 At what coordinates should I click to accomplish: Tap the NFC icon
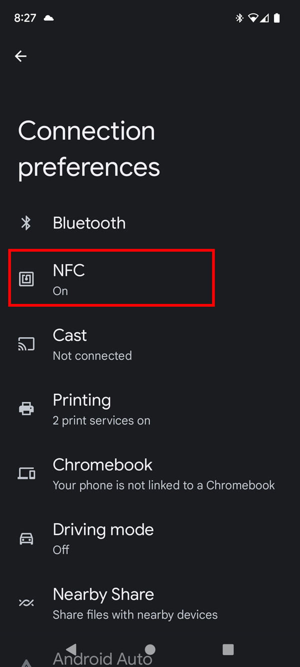pyautogui.click(x=26, y=278)
